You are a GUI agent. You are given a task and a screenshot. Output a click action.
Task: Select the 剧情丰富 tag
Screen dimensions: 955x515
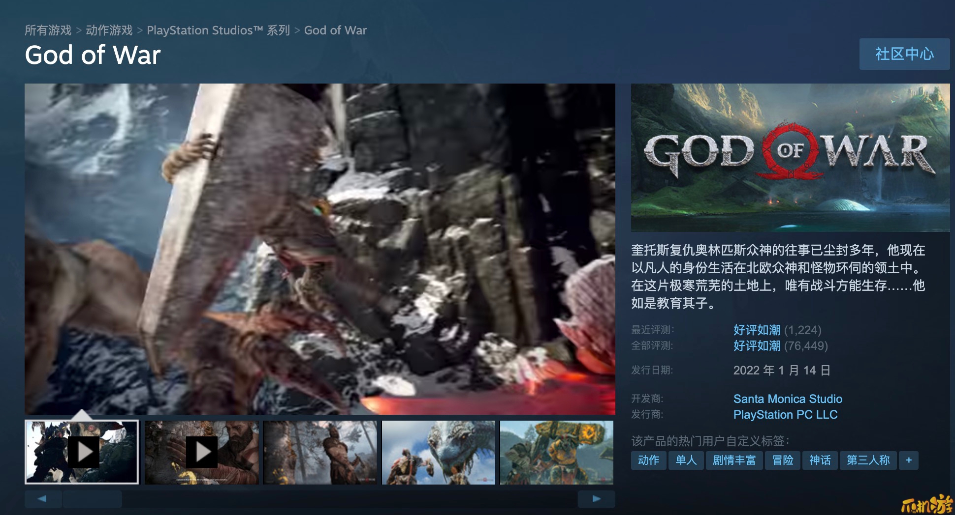tap(734, 460)
